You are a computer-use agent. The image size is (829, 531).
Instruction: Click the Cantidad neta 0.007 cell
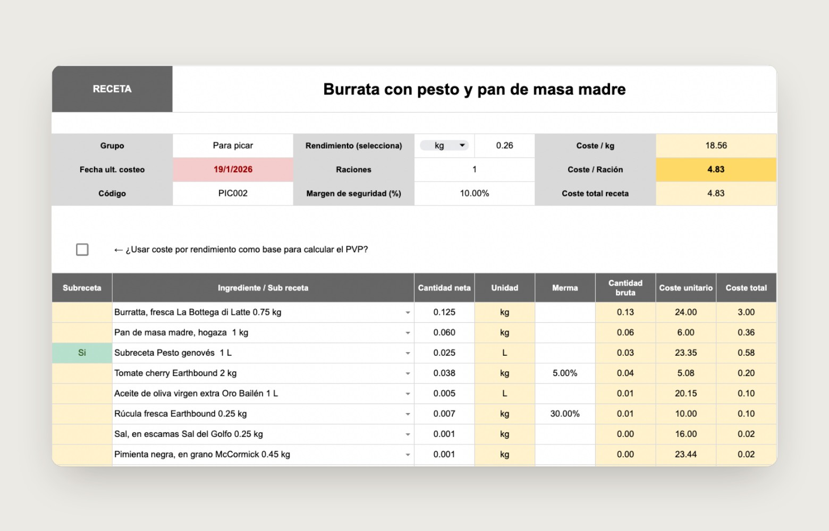click(x=444, y=414)
